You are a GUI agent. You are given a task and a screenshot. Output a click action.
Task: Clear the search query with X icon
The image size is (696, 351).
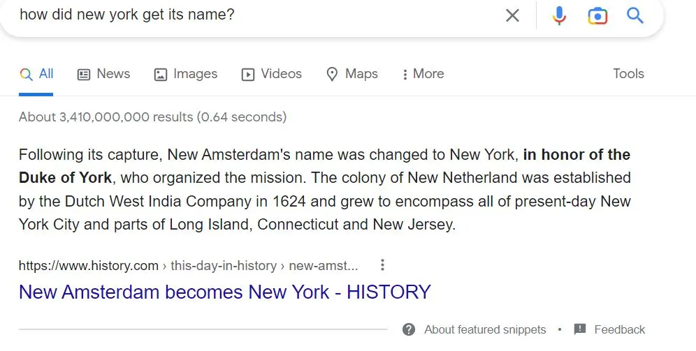[512, 15]
